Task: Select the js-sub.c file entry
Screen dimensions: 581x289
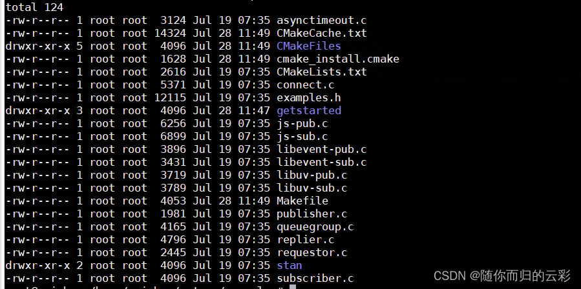Action: coord(302,136)
